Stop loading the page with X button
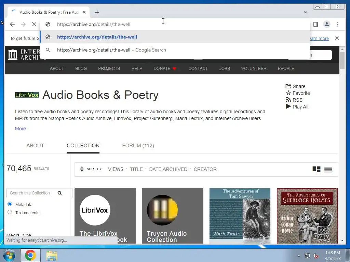350x262 pixels. point(34,24)
